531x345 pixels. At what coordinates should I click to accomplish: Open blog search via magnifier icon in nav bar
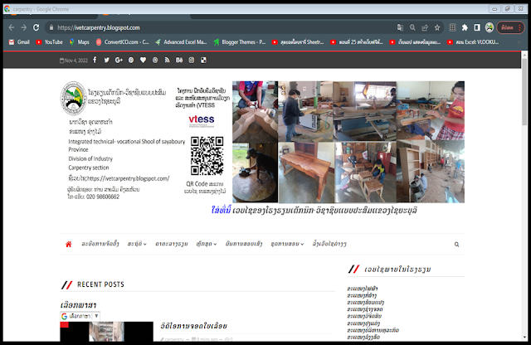click(456, 245)
